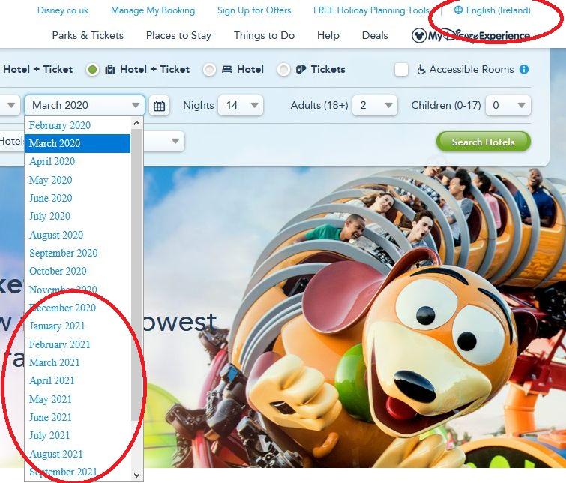Click the month list scrollbar thumb
Viewport: 566px width, 483px height.
(x=136, y=274)
